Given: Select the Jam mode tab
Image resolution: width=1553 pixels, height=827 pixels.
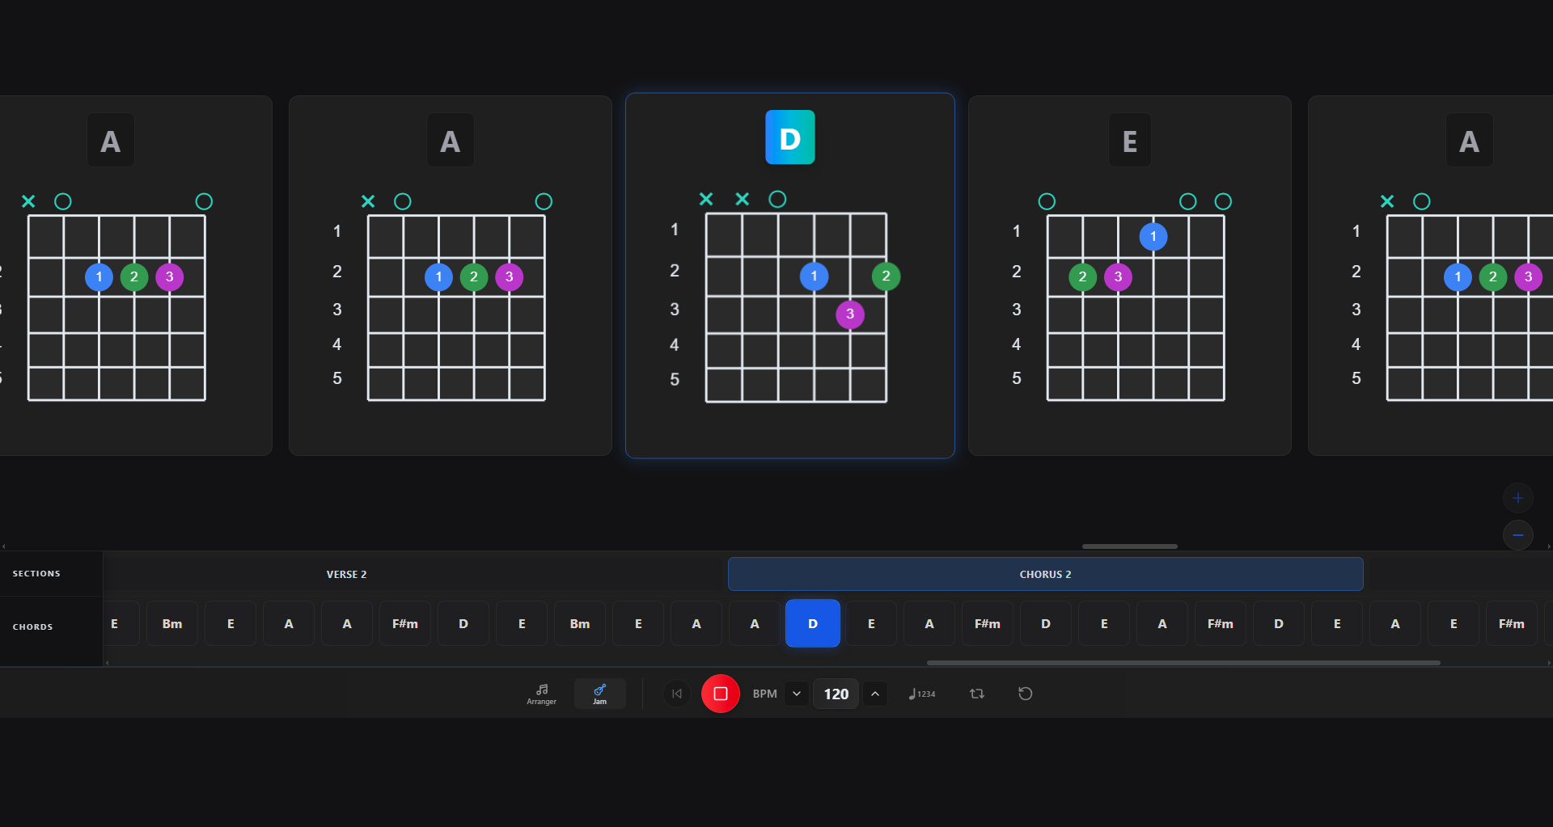Looking at the screenshot, I should click(599, 694).
